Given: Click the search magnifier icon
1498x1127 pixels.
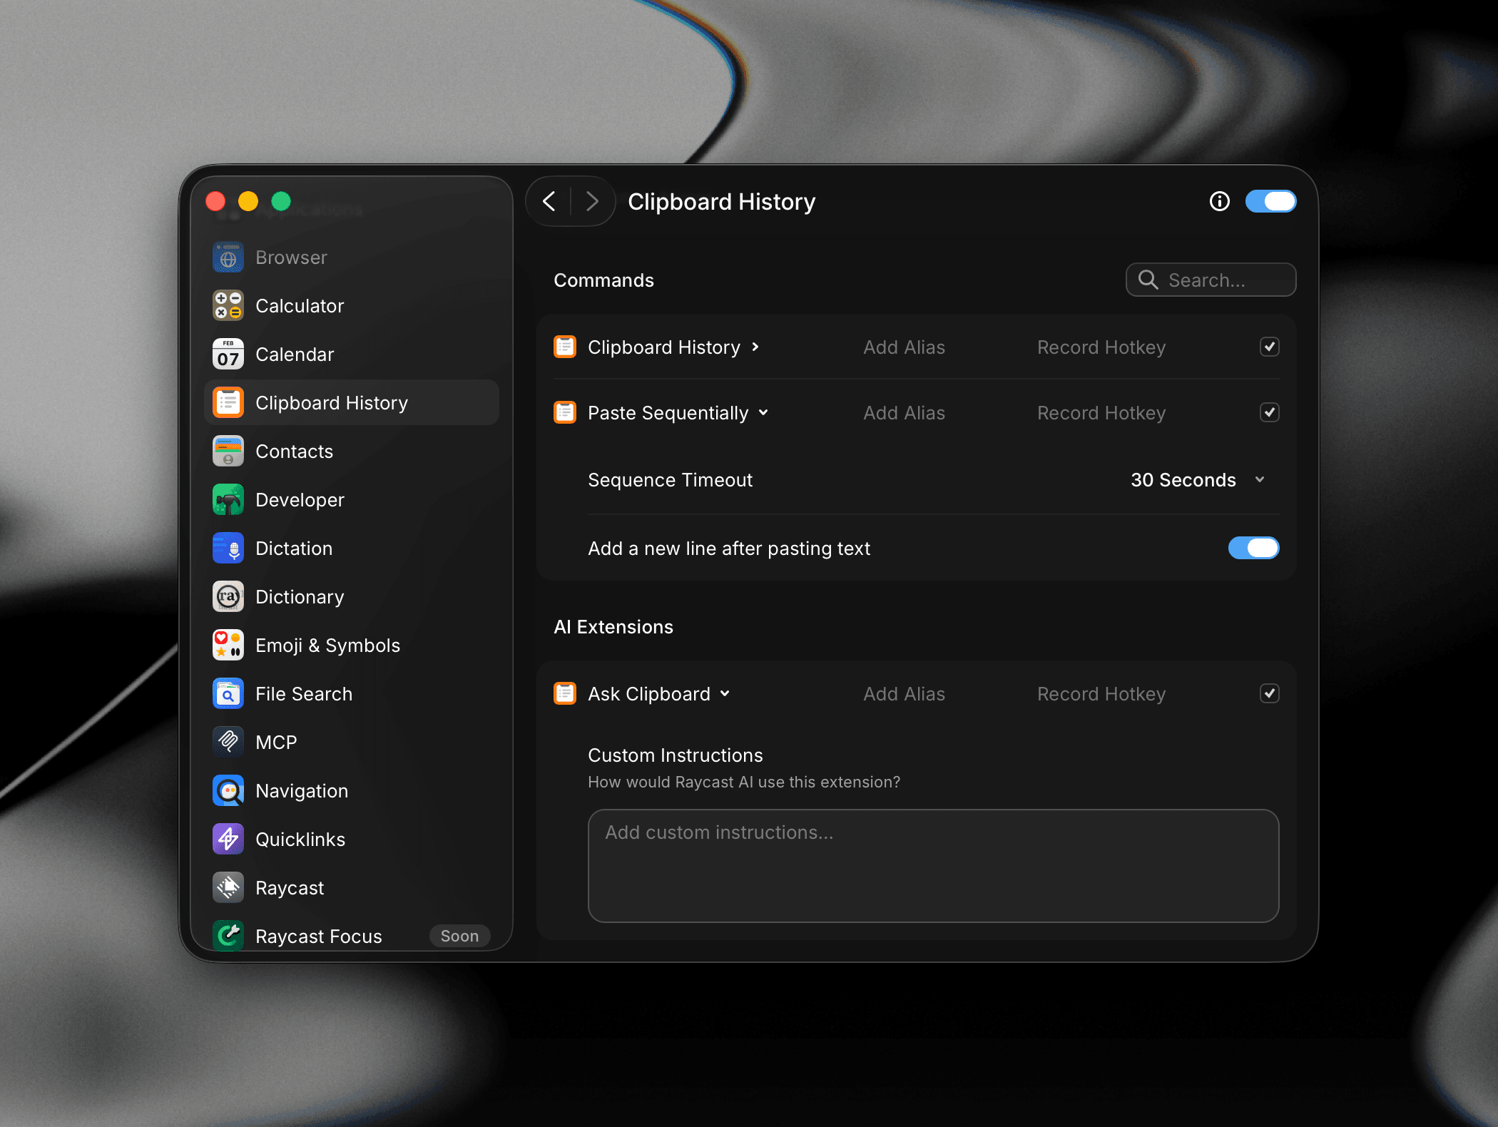Looking at the screenshot, I should point(1148,280).
